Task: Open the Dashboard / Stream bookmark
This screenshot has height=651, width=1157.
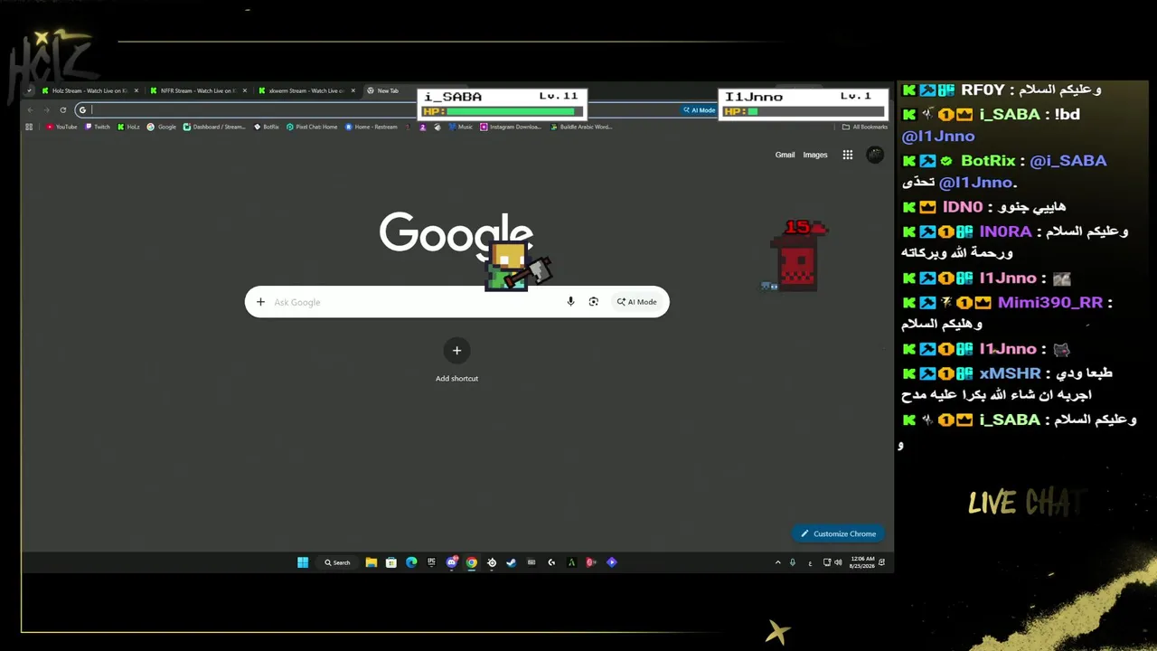Action: [x=214, y=127]
